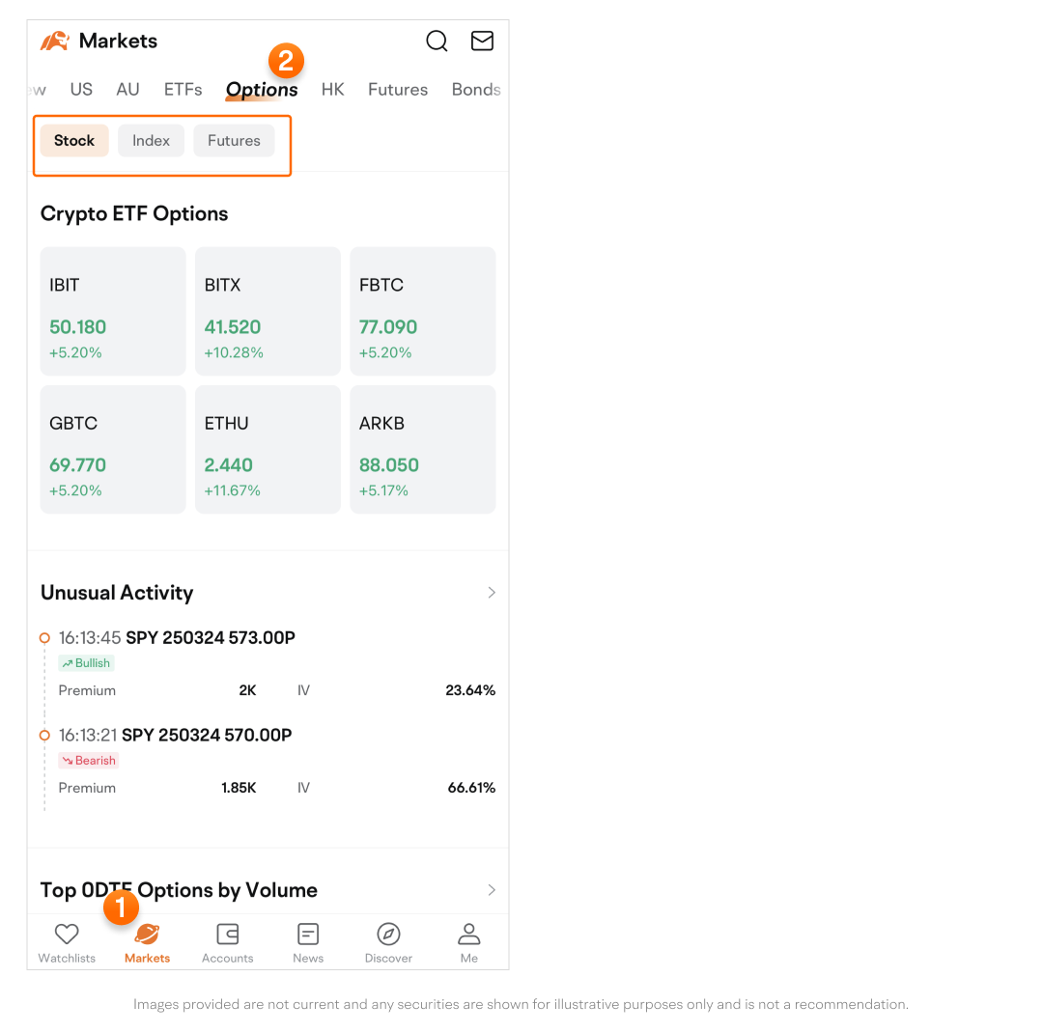
Task: Switch to the Index filter chip
Action: (x=151, y=141)
